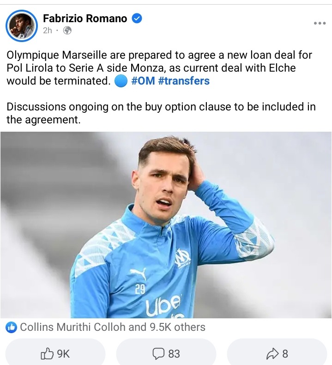Tap the thumbs-up Like button
The width and height of the screenshot is (332, 365).
[x=47, y=353]
